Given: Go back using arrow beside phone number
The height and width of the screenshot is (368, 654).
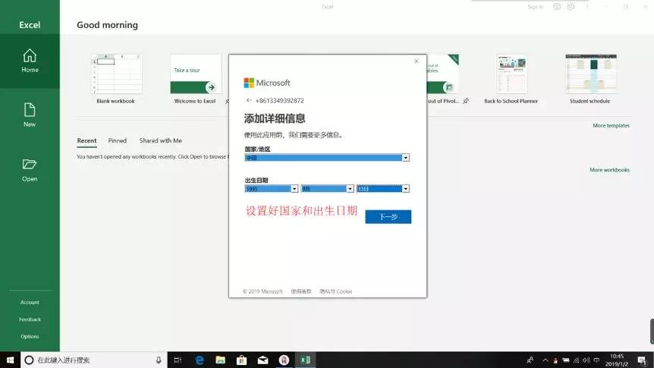Looking at the screenshot, I should [x=249, y=100].
